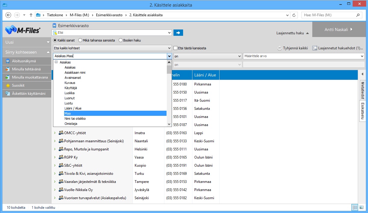Open the Etsi kaikki kohteet dropdown
368x213 pixels.
(x=170, y=48)
